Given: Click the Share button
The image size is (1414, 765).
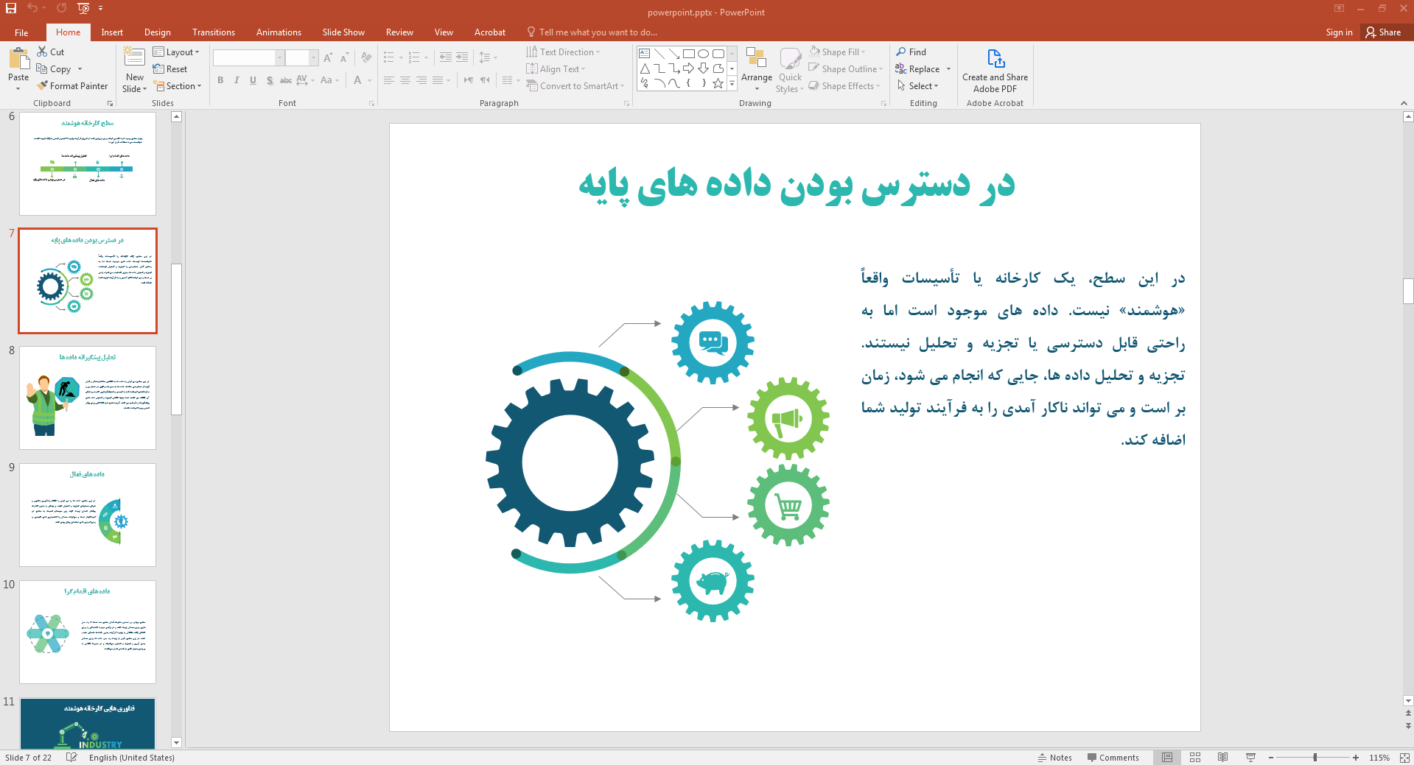Looking at the screenshot, I should (1384, 32).
